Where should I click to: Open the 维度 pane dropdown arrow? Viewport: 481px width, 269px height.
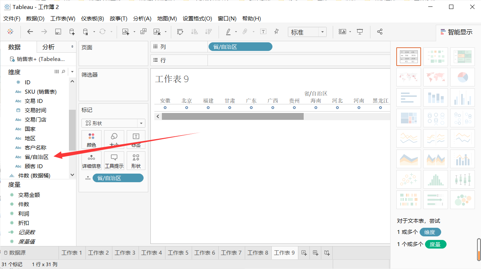(72, 72)
